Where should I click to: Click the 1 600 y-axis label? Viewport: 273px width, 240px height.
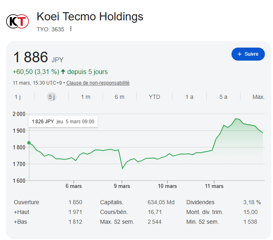(x=19, y=181)
